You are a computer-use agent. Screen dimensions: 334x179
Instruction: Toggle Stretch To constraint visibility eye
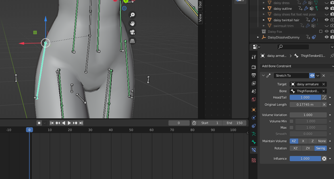[312, 76]
